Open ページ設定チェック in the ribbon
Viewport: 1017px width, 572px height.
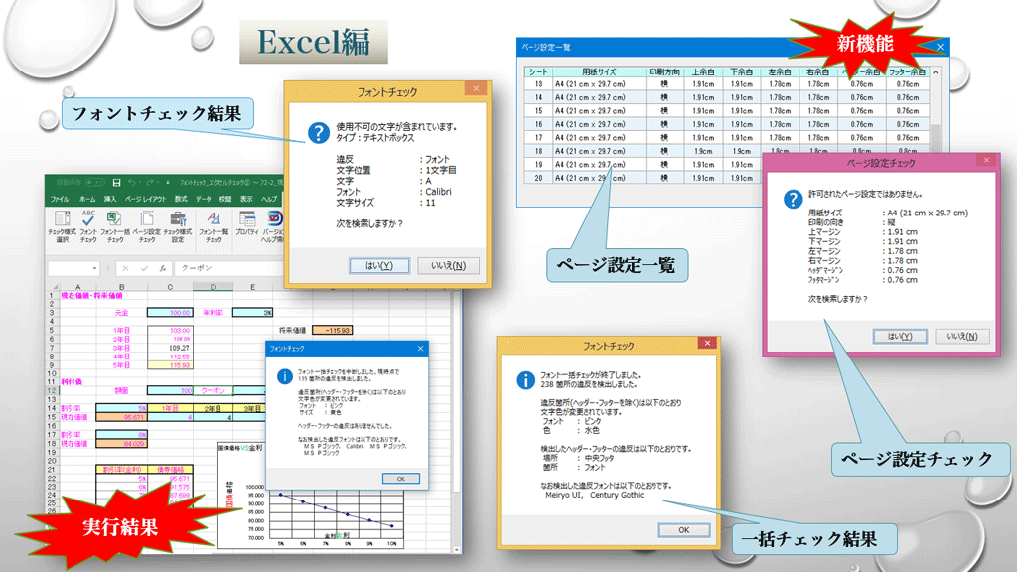[x=148, y=224]
